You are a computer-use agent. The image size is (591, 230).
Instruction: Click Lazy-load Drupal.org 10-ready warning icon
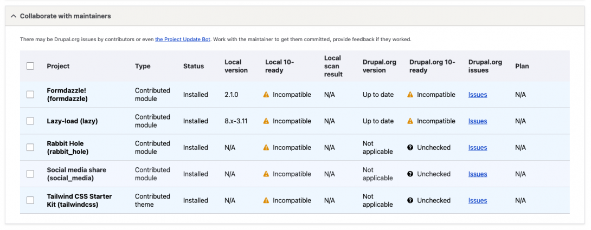click(410, 121)
